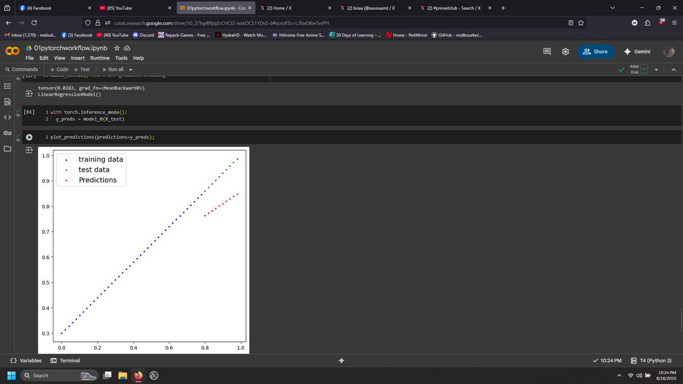
Task: Open a new browser tab
Action: point(503,8)
